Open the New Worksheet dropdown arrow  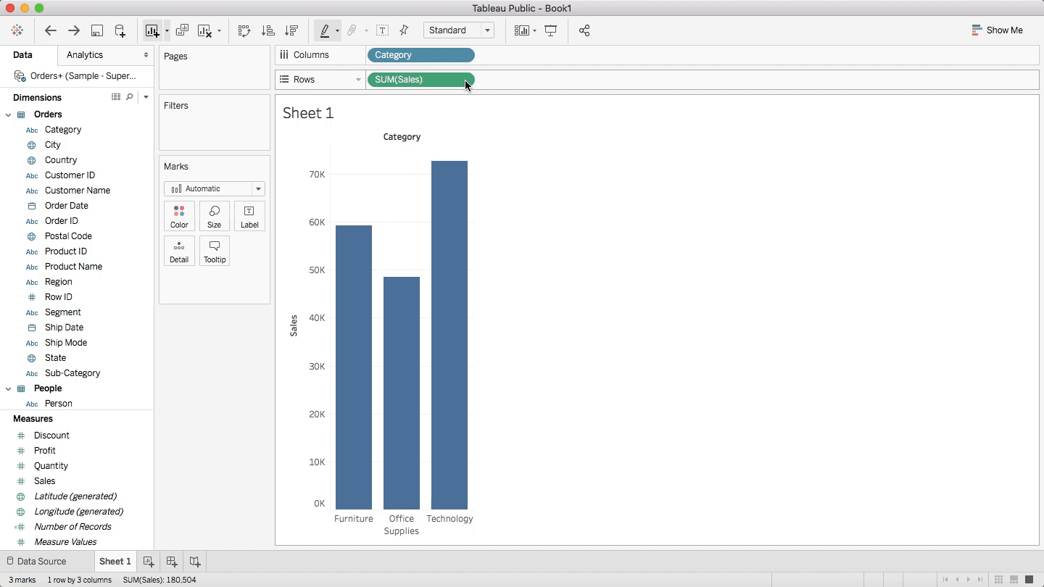click(x=167, y=31)
